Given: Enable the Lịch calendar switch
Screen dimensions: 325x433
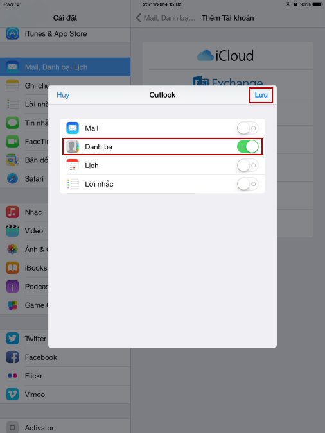Looking at the screenshot, I should [x=247, y=166].
